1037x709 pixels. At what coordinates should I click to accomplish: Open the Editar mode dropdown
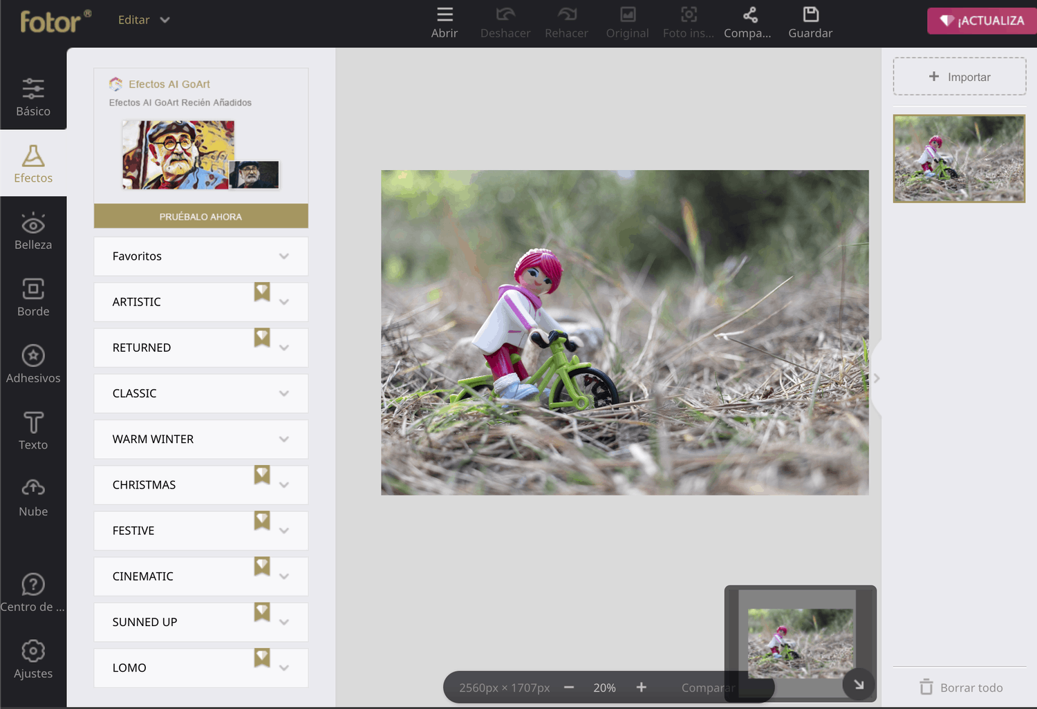[144, 20]
